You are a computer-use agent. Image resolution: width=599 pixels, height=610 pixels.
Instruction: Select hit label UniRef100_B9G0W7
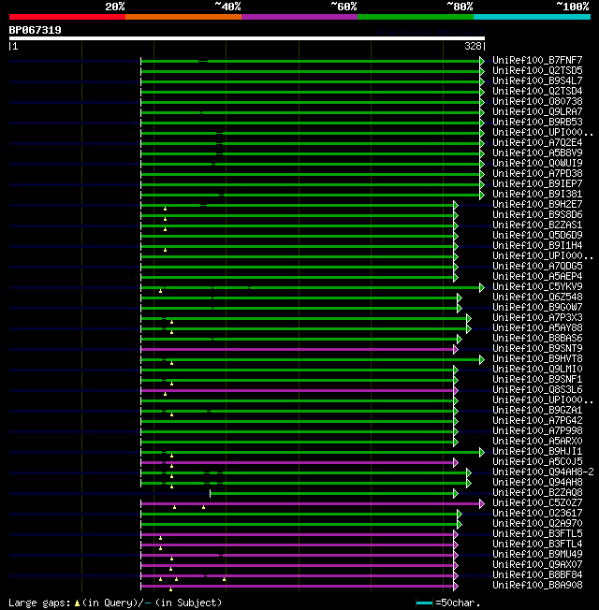tap(537, 308)
